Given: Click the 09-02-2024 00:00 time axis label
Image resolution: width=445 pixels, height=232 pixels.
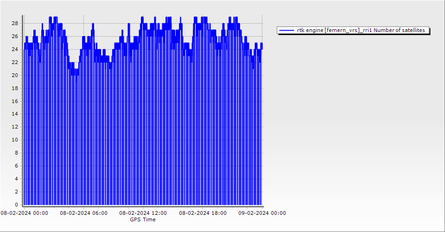Looking at the screenshot, I should point(262,213).
